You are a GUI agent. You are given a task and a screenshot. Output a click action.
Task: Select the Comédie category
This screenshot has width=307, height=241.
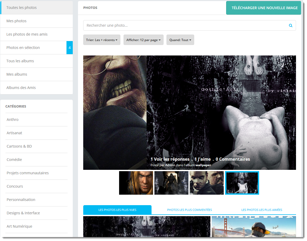click(x=36, y=160)
